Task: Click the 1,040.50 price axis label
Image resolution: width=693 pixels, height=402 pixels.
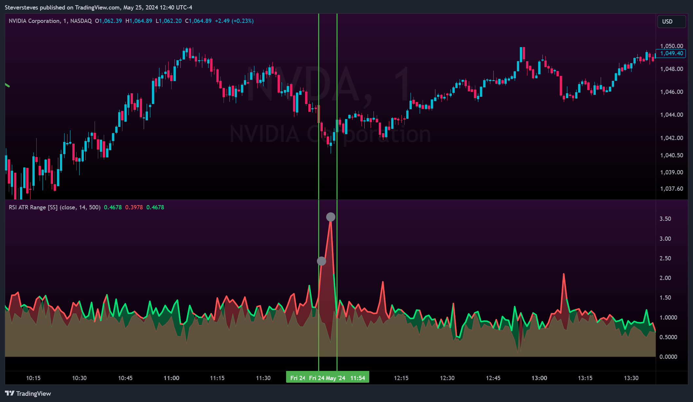Action: [671, 155]
